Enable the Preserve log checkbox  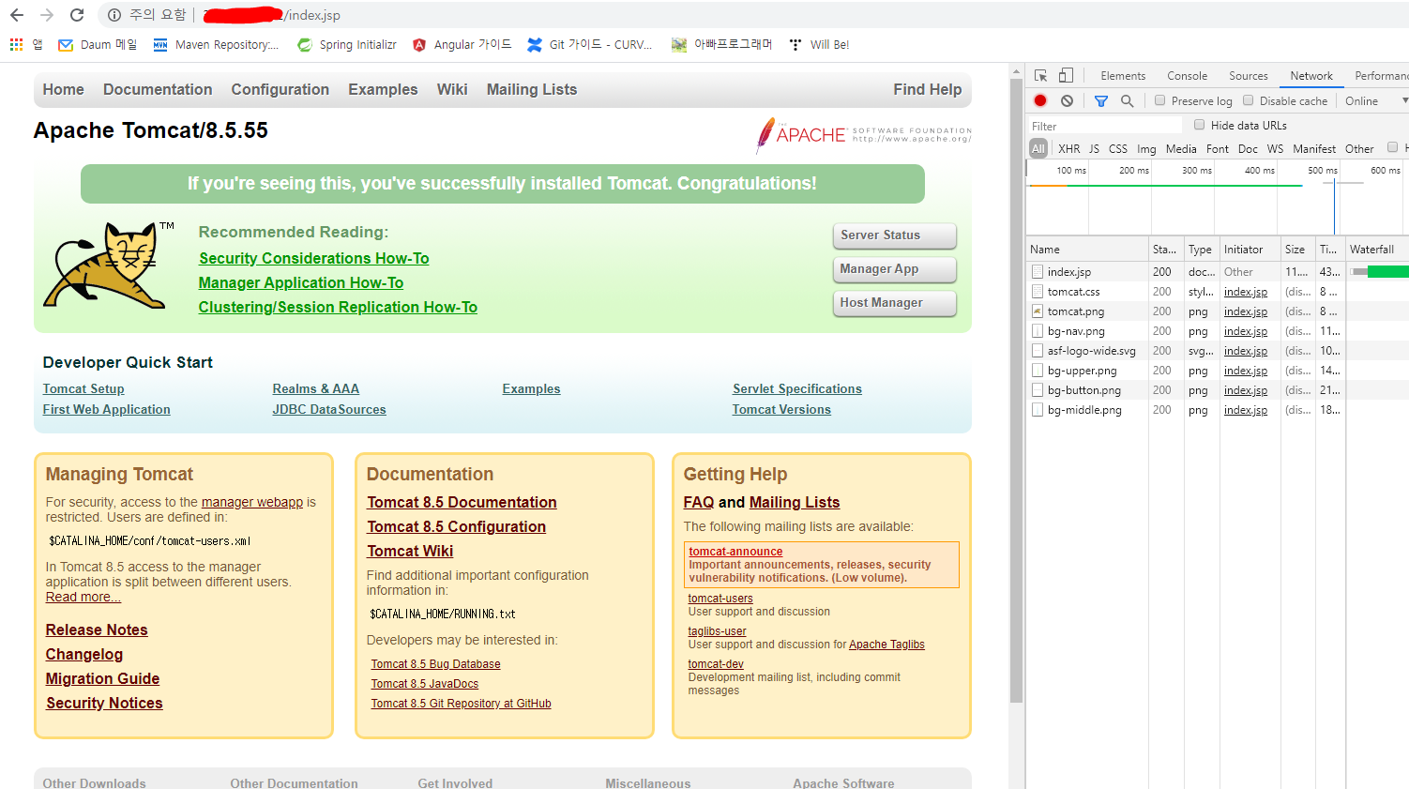pyautogui.click(x=1160, y=100)
